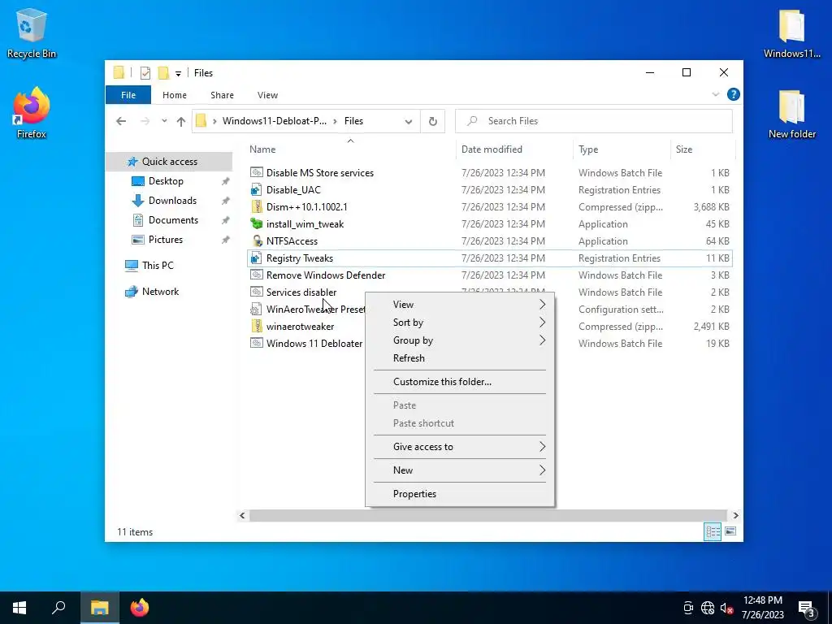
Task: Open the Windows Start menu
Action: coord(19,608)
